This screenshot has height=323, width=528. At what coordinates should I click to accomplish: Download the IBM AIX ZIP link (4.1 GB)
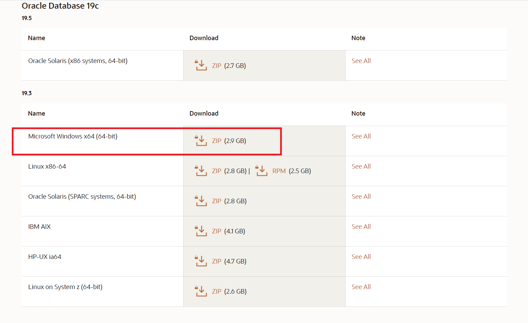(217, 231)
